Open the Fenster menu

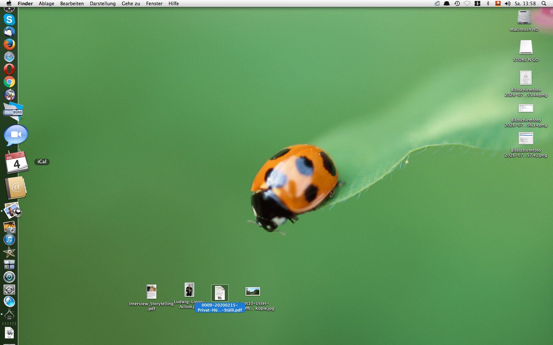pos(154,4)
